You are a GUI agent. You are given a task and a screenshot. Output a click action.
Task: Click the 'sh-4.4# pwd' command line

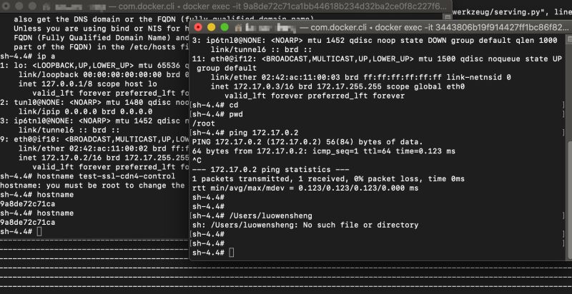[217, 114]
